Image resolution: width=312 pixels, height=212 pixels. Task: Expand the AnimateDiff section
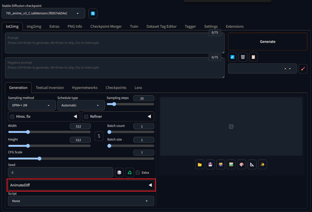coord(81,185)
